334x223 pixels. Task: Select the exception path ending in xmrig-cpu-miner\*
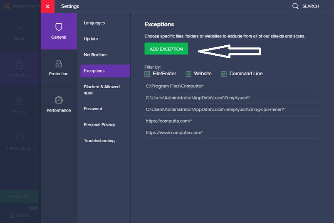233,109
